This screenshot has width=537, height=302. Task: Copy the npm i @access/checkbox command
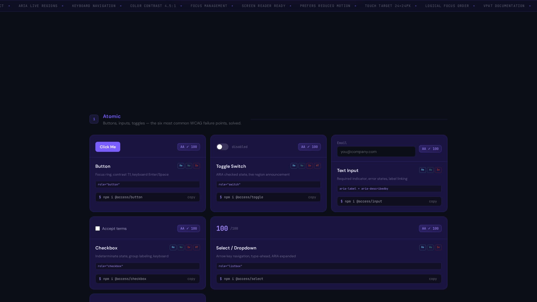pyautogui.click(x=191, y=279)
